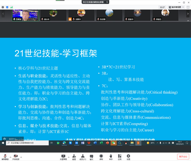The width and height of the screenshot is (191, 161).
Task: Expand audio options arrow beside microphone
Action: [10, 157]
